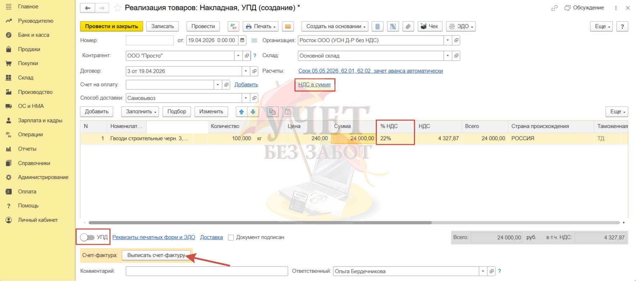Check the Документ подписан checkbox
Screen dimensions: 636x281
click(231, 238)
